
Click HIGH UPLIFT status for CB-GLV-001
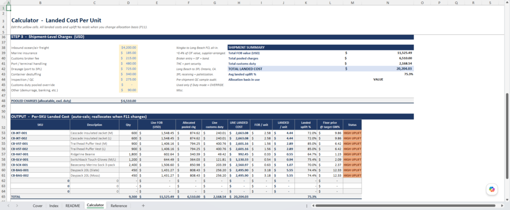pyautogui.click(x=352, y=160)
